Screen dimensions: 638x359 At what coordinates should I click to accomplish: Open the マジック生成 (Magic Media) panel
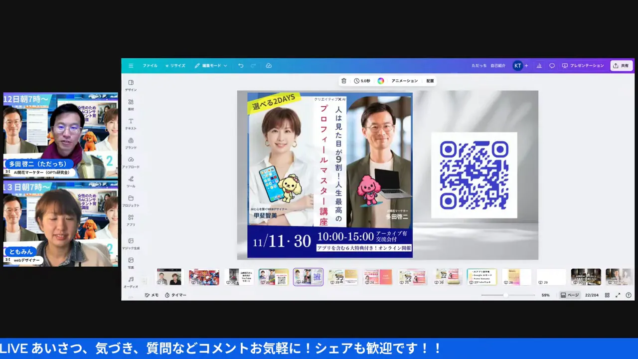(x=131, y=244)
